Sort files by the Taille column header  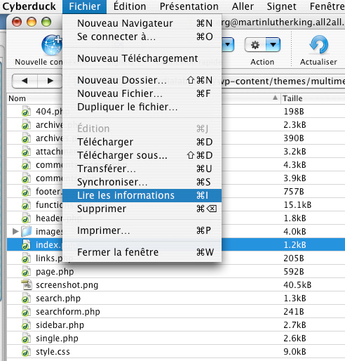coord(292,98)
